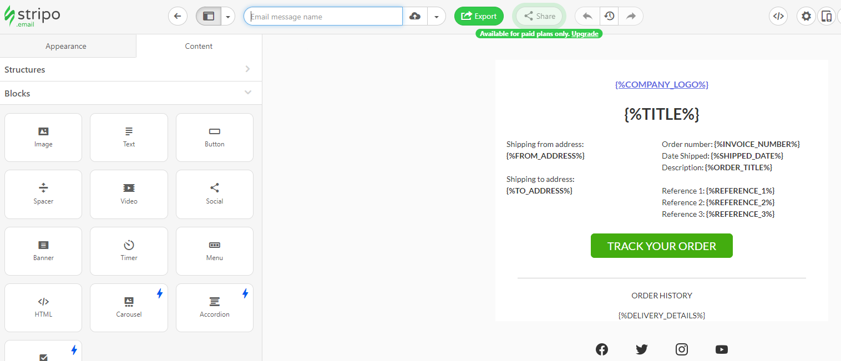Click the Share button
This screenshot has height=361, width=841.
coord(539,16)
